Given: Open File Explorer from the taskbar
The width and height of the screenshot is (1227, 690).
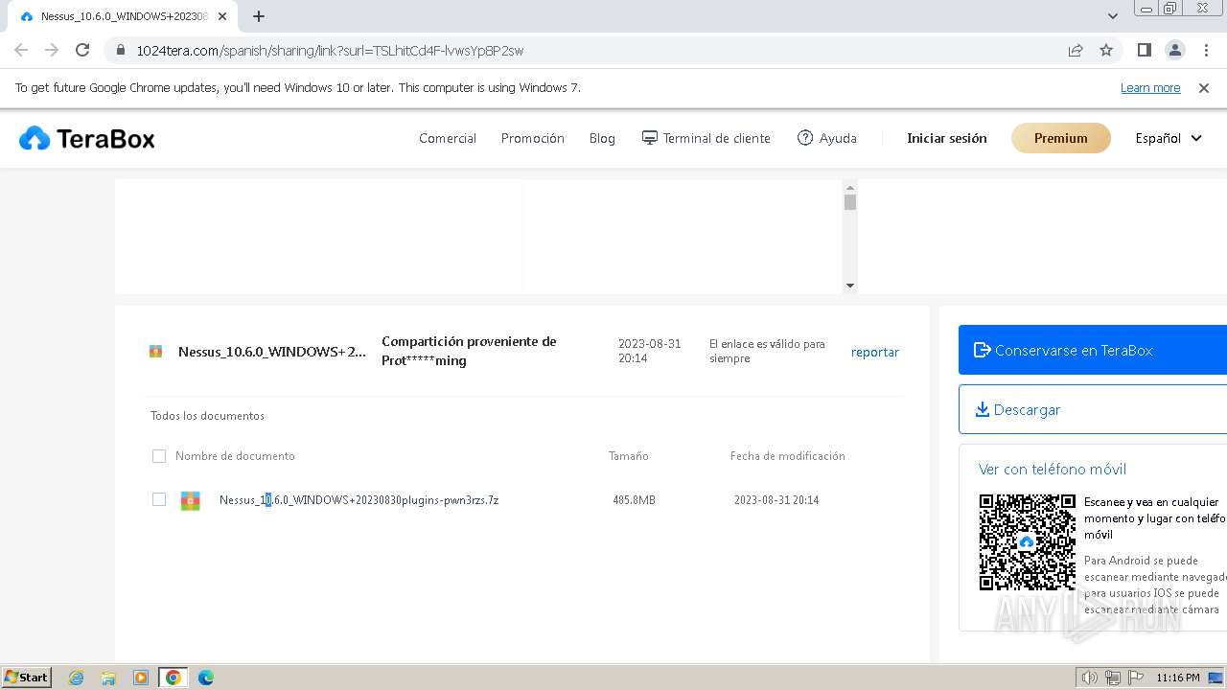Looking at the screenshot, I should pos(108,678).
